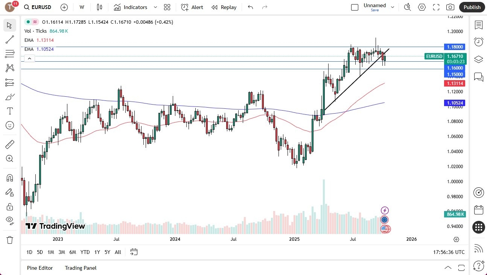Image resolution: width=487 pixels, height=275 pixels.
Task: Lock all drawings on the chart
Action: click(x=10, y=207)
